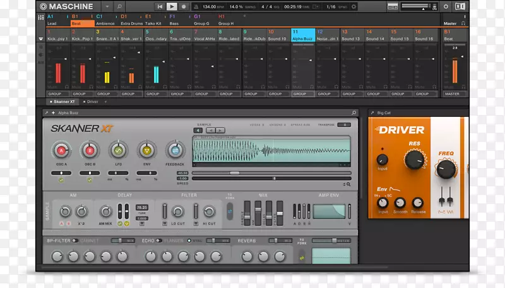Open the Maschine main menu dropdown arrow
The height and width of the screenshot is (288, 505).
107,6
